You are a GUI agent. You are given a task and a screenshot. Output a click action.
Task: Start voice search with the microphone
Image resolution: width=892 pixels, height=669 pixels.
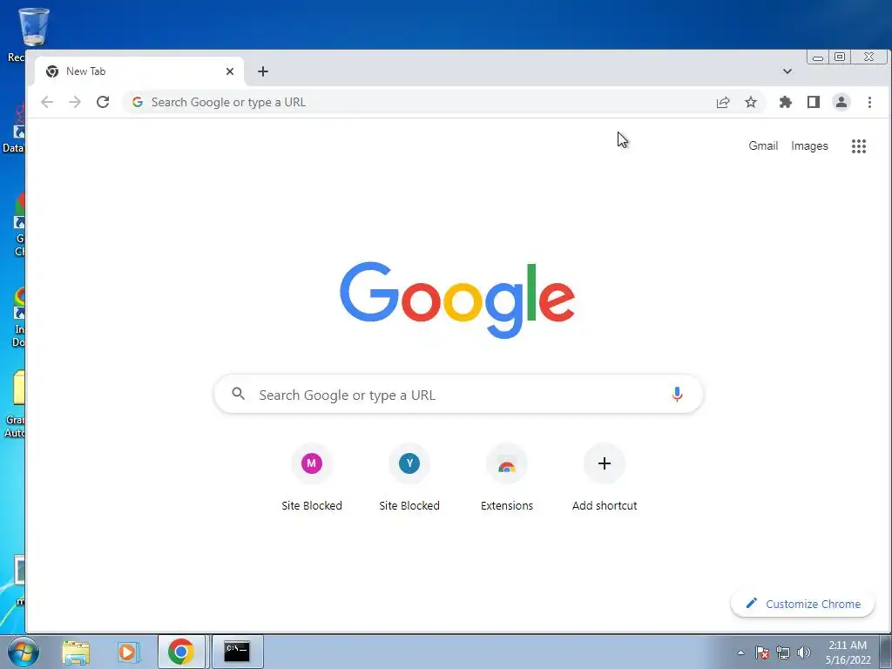[x=677, y=395]
